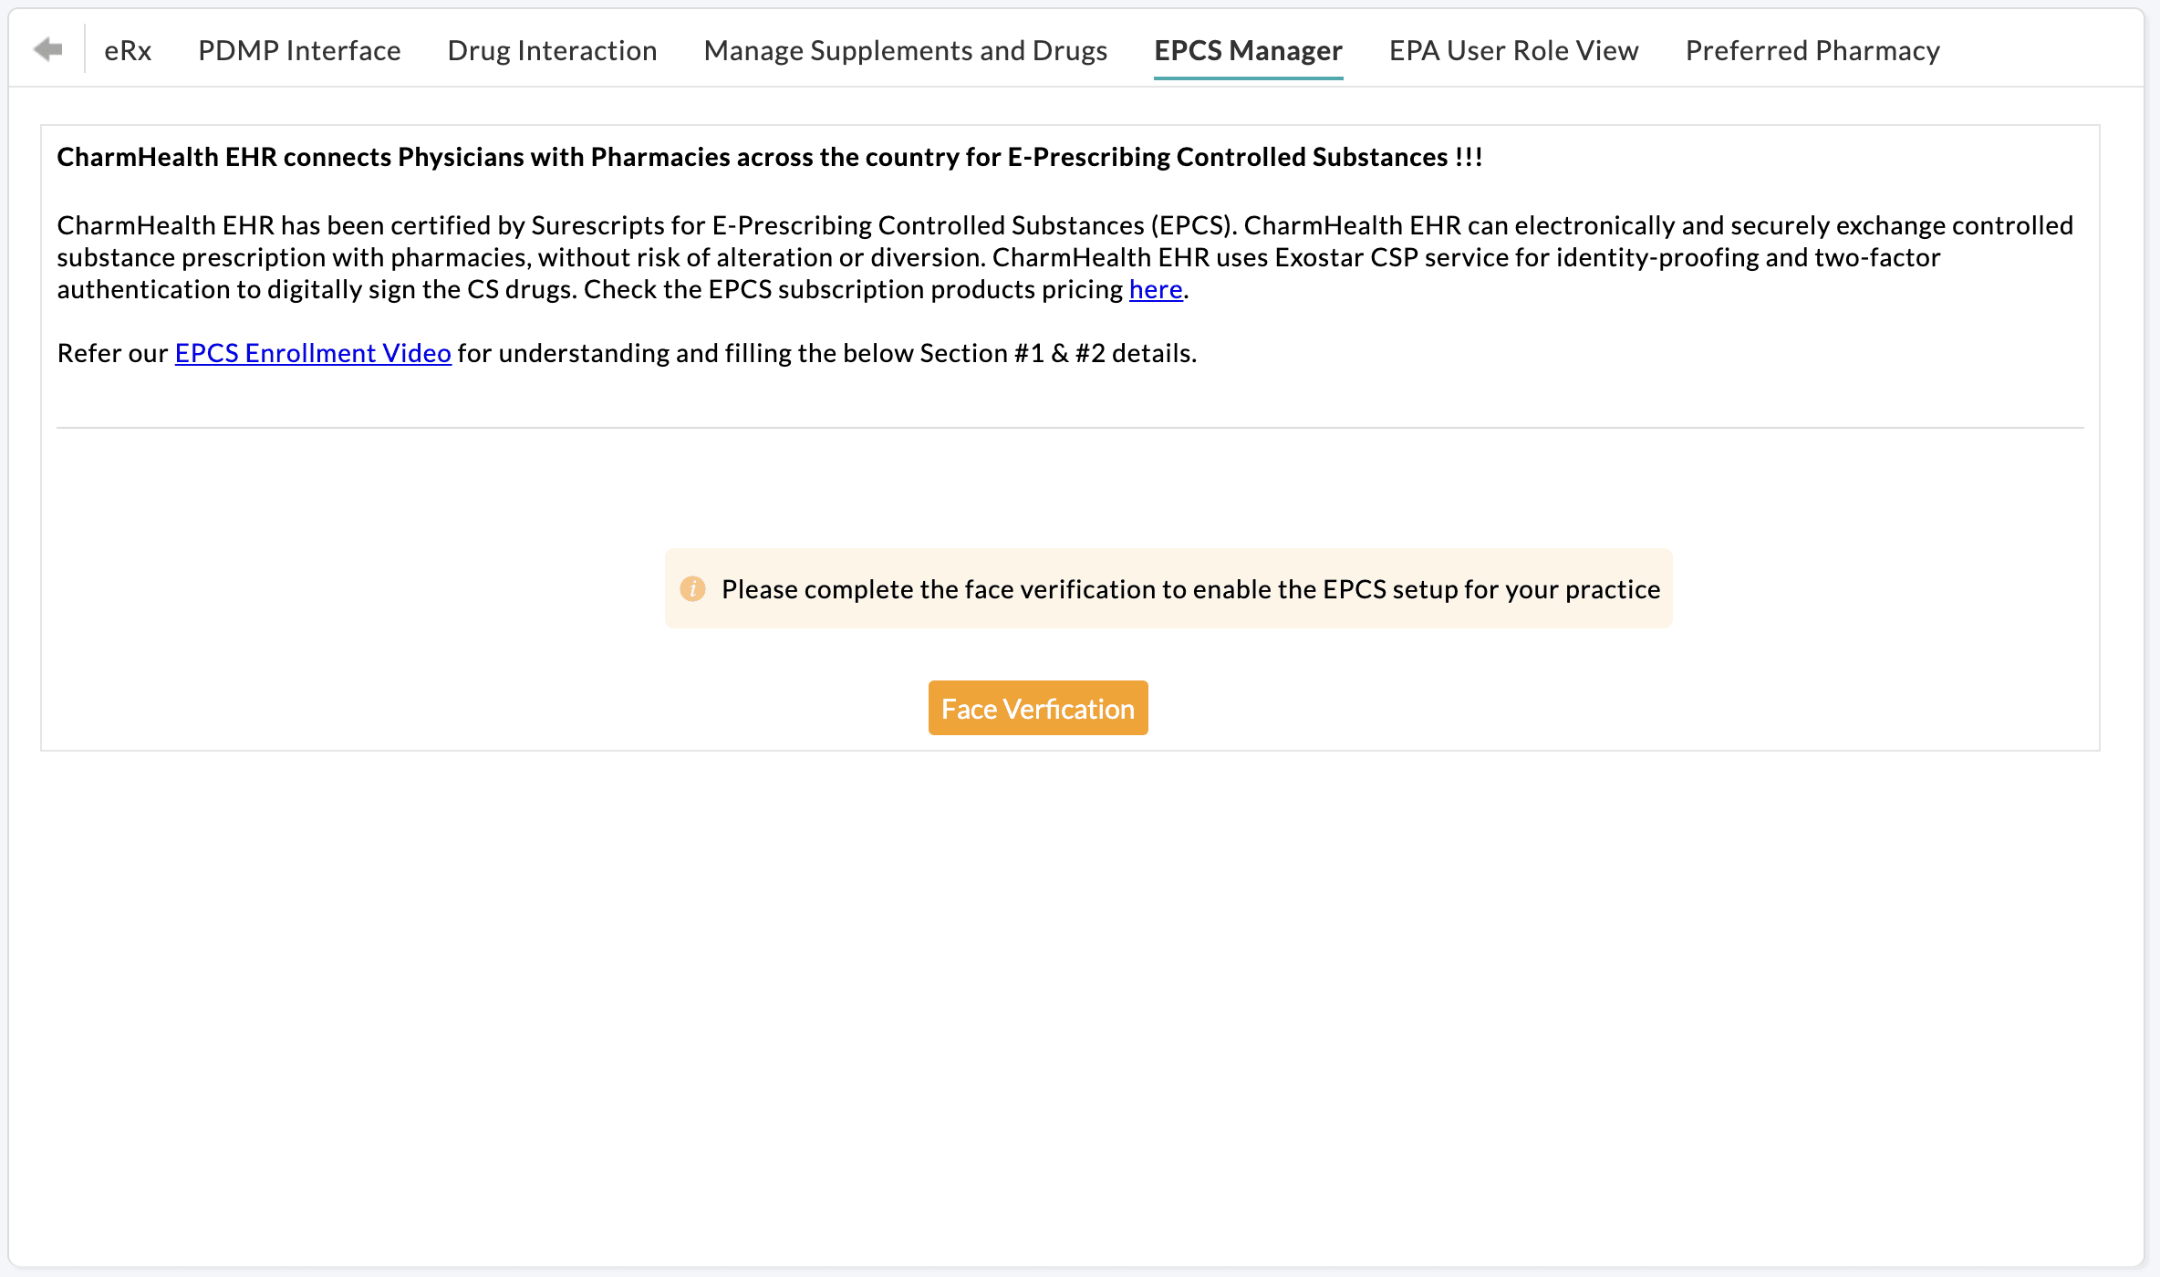Switch to the PDMP Interface tab
This screenshot has width=2160, height=1277.
tap(299, 51)
